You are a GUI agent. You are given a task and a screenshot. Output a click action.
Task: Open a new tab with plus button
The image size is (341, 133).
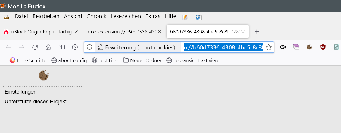257,32
